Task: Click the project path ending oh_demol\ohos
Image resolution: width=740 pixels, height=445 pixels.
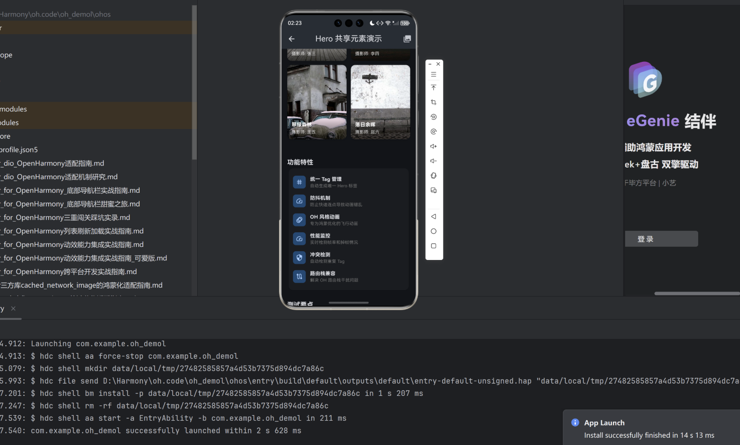Action: point(55,15)
